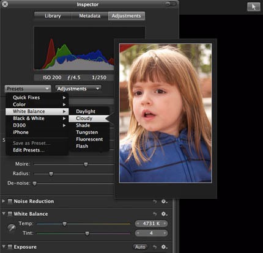This screenshot has height=253, width=263.
Task: Open the Noise Reduction gear action menu
Action: (x=164, y=202)
